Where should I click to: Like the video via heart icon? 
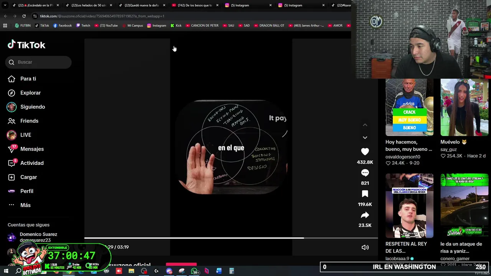pyautogui.click(x=365, y=152)
